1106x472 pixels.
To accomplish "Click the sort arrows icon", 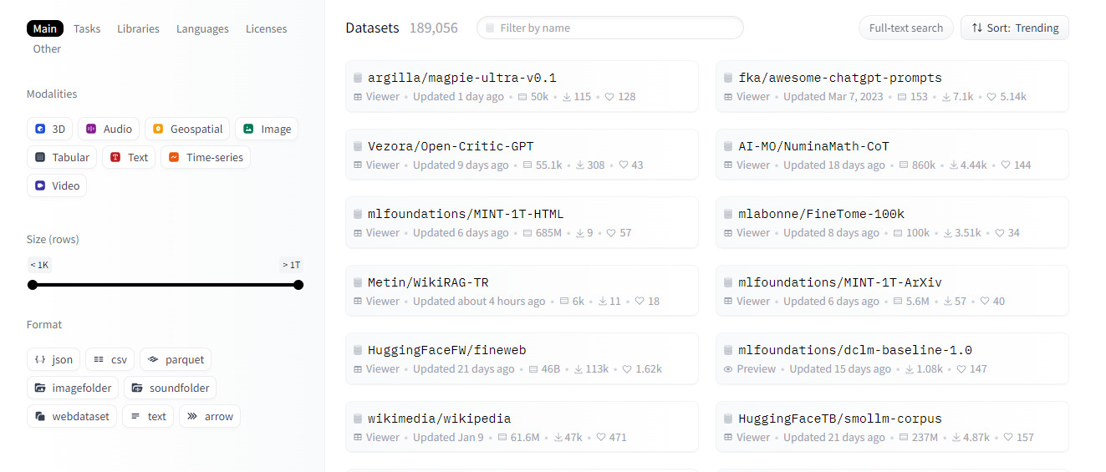I will tap(977, 28).
